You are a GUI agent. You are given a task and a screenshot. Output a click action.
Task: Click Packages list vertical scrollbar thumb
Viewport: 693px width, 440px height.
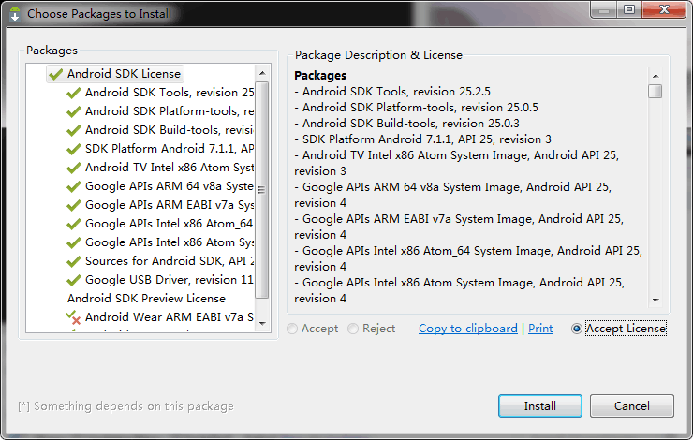coord(262,190)
